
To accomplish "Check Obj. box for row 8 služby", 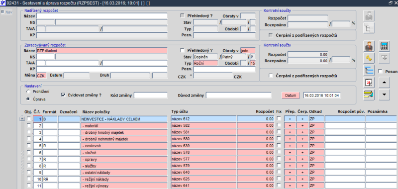I will coord(29,166).
